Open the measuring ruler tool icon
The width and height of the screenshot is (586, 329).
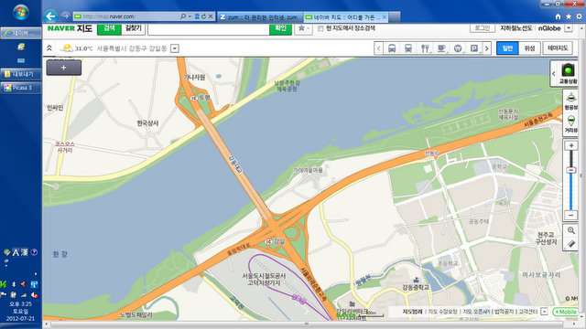coord(571,244)
